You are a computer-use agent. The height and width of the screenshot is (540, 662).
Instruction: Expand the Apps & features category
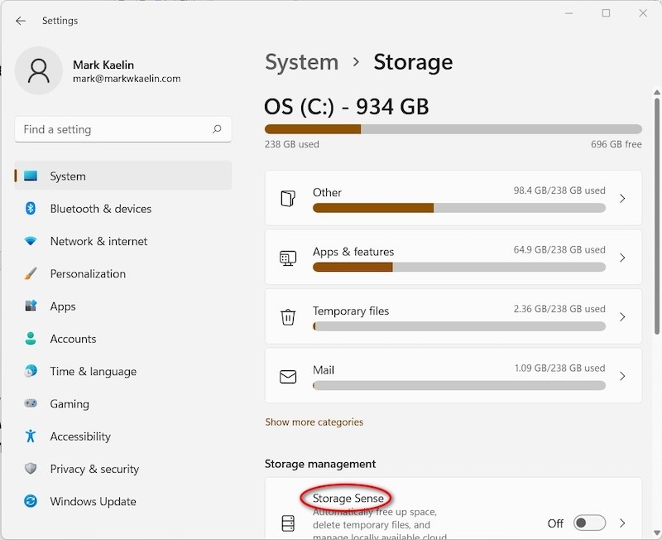click(x=622, y=258)
